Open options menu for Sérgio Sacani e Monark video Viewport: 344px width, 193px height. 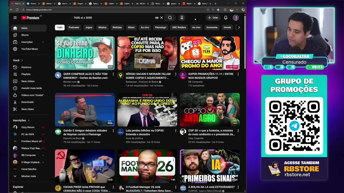(175, 74)
